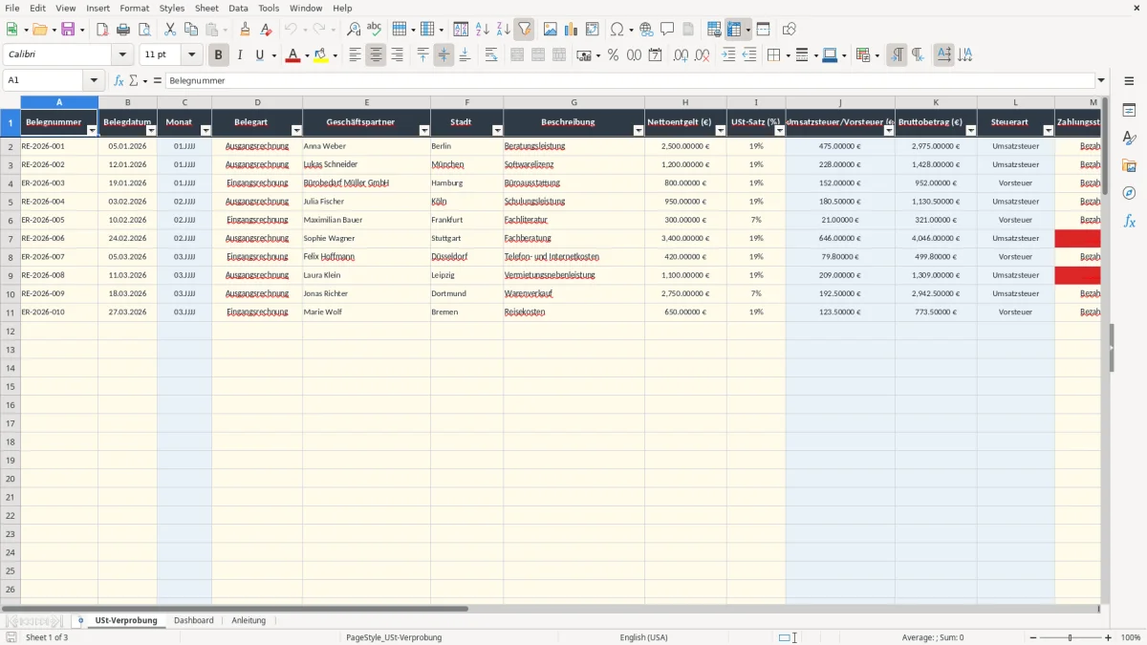The height and width of the screenshot is (645, 1147).
Task: Click the Sidebar Settings hamburger button
Action: [x=1129, y=80]
